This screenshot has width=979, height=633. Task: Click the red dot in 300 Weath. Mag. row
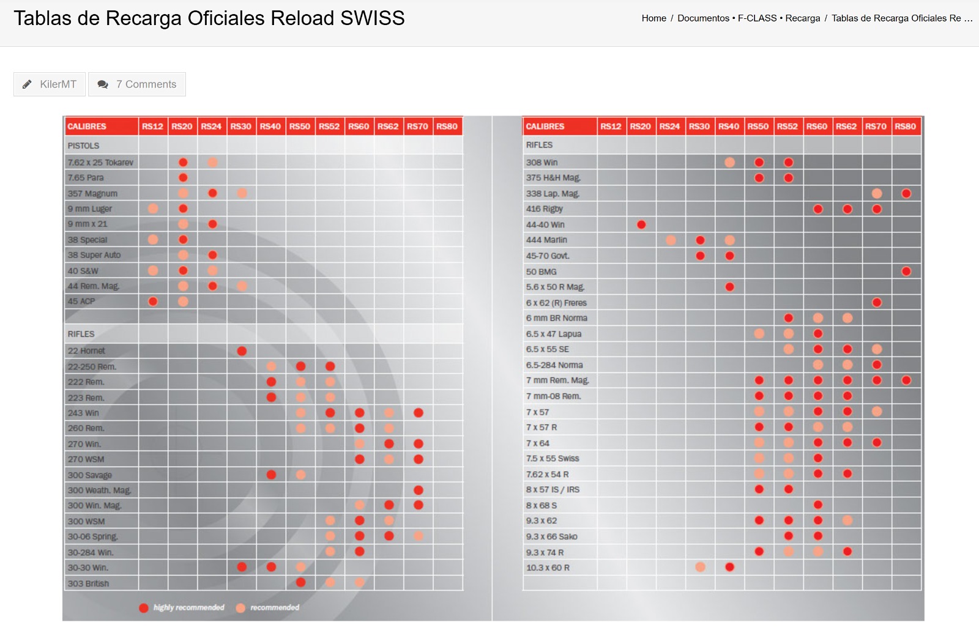[x=419, y=490]
